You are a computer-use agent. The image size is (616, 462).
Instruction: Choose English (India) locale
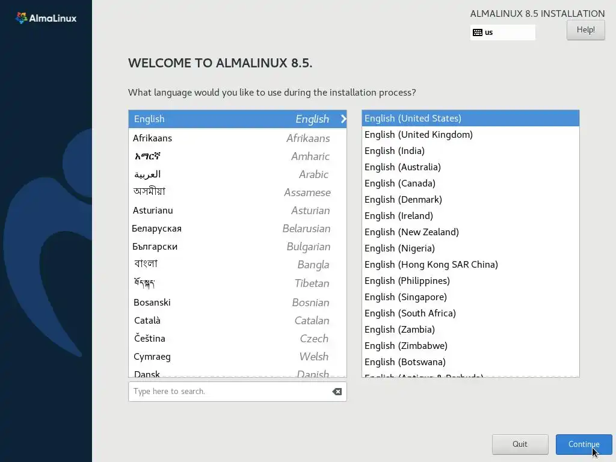click(x=470, y=151)
